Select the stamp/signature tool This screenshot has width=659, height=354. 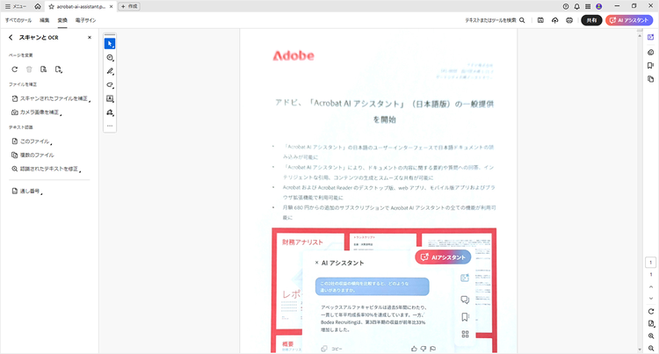(x=110, y=112)
